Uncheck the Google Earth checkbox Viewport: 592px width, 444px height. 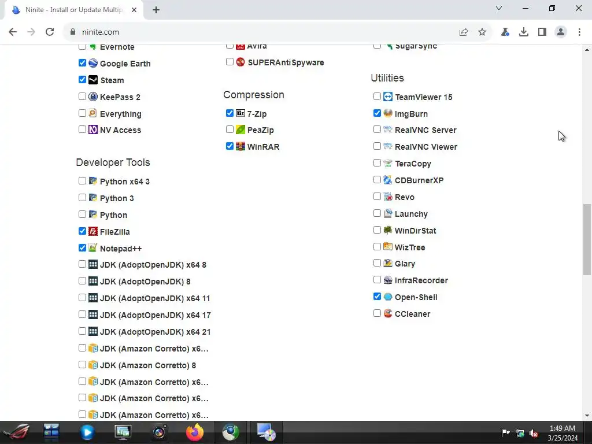click(x=82, y=62)
